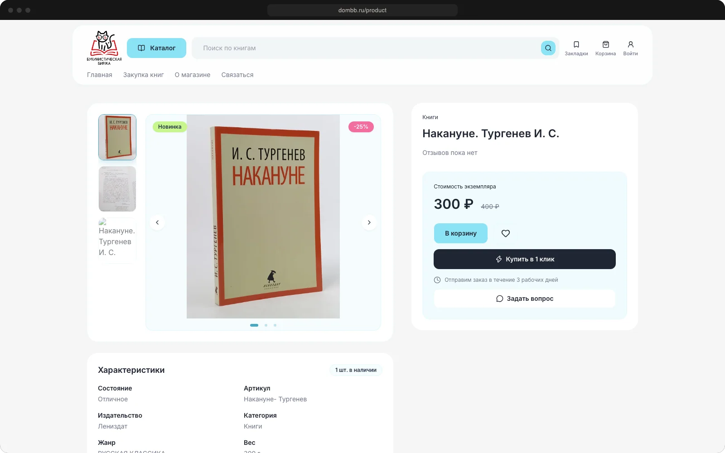This screenshot has width=725, height=453.
Task: Click the bookstore cat logo
Action: click(104, 48)
